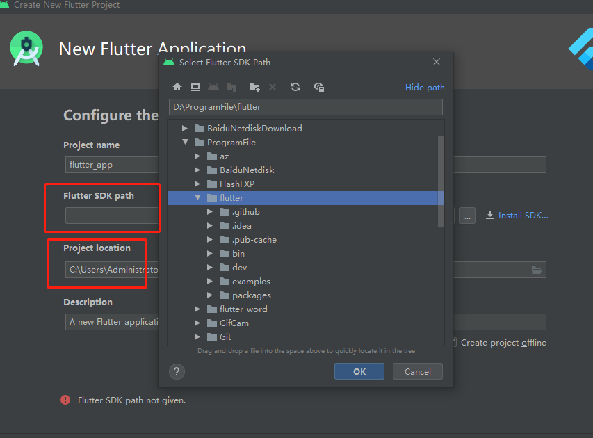This screenshot has width=593, height=438.
Task: Browse for project location folder icon
Action: click(537, 270)
